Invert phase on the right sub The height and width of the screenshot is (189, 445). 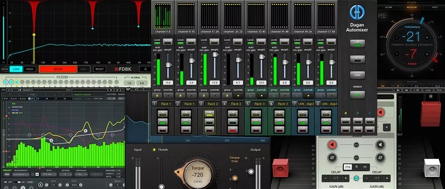tap(380, 157)
